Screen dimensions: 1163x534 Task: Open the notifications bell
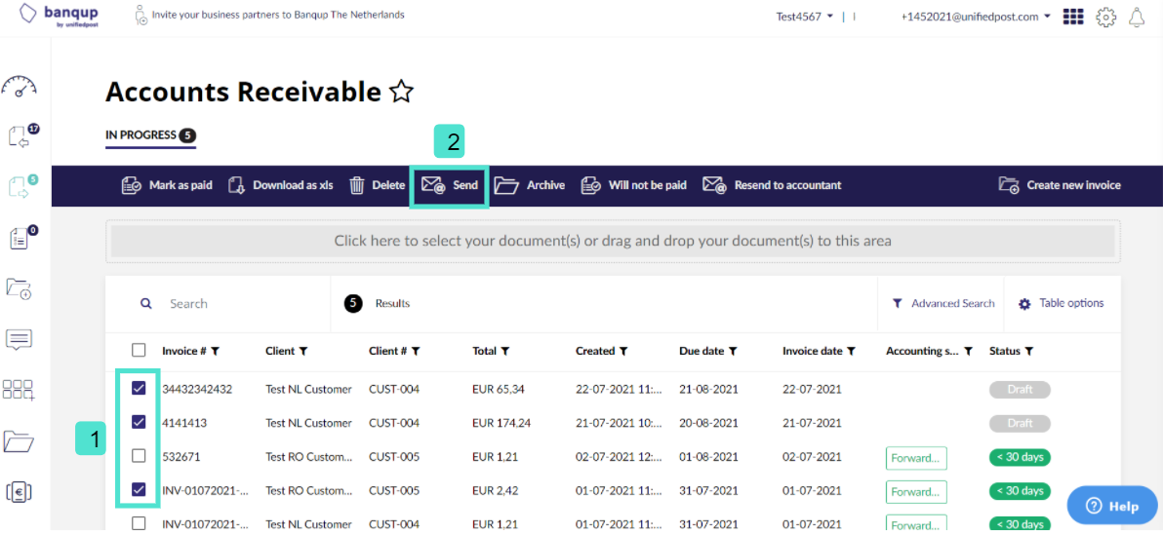1137,17
